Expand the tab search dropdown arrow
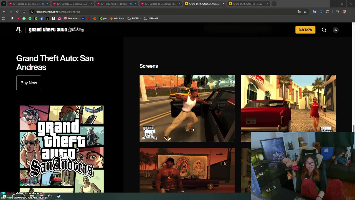This screenshot has width=355, height=200. pos(4,4)
